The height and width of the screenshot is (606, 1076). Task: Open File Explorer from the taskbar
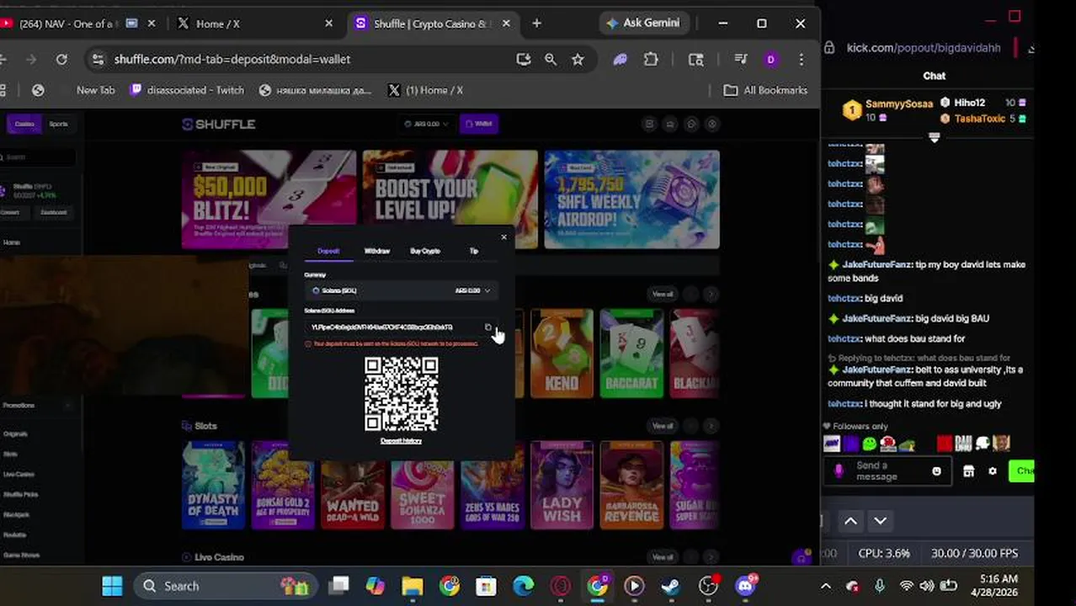coord(412,586)
